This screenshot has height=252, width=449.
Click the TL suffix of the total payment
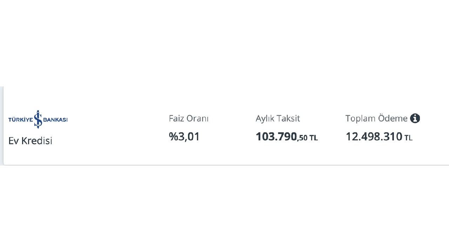[x=408, y=138]
